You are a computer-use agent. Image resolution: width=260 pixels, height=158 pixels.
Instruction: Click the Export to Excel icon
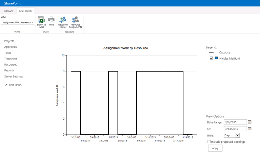tap(41, 20)
